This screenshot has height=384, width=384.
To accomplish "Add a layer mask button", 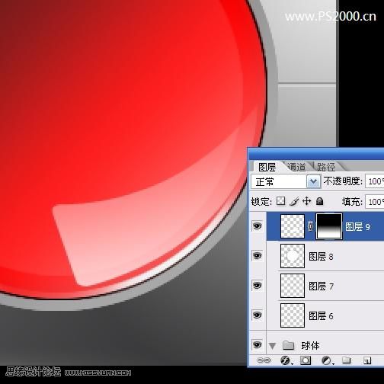I will (x=306, y=360).
